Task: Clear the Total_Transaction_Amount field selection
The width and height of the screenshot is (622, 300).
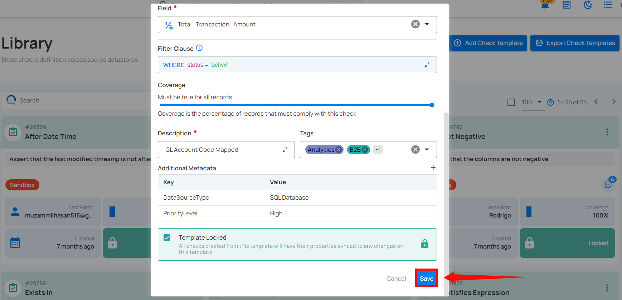Action: click(x=415, y=24)
